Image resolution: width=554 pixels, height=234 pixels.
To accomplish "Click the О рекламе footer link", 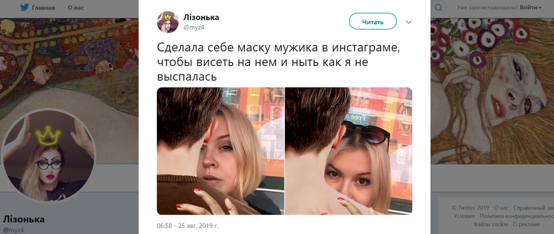I will [526, 224].
